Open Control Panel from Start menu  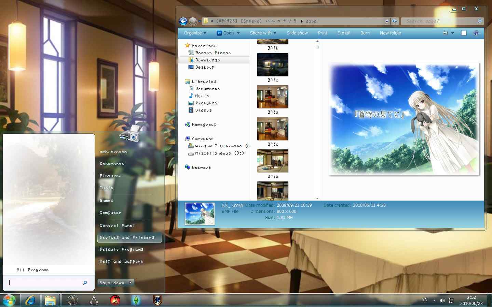[x=117, y=225]
